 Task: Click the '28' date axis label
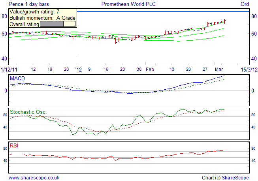(66, 69)
